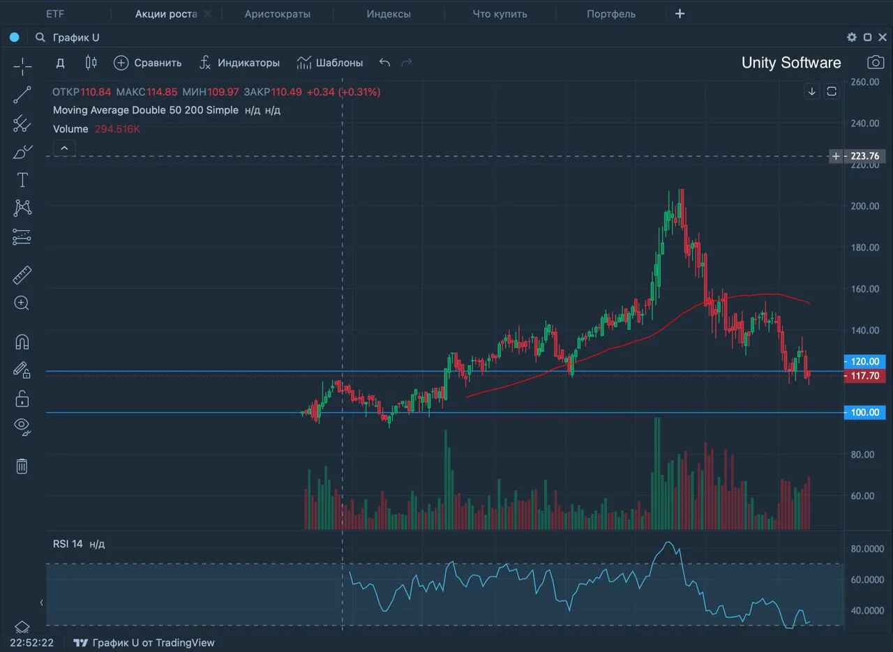Open the chart style candles menu
This screenshot has height=652, width=893.
coord(91,63)
